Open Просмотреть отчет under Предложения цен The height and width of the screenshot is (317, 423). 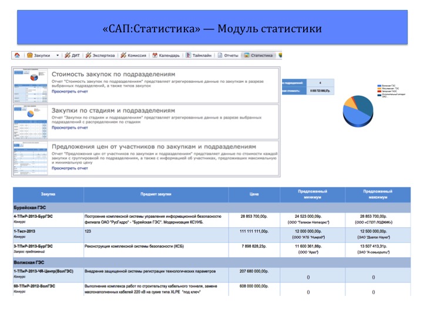coord(69,168)
